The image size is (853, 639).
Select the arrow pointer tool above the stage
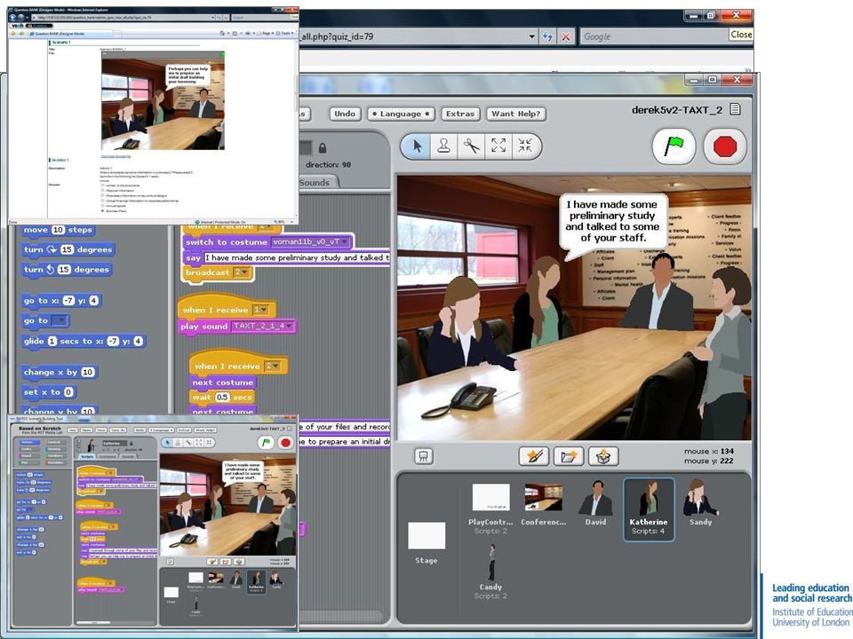[x=418, y=146]
